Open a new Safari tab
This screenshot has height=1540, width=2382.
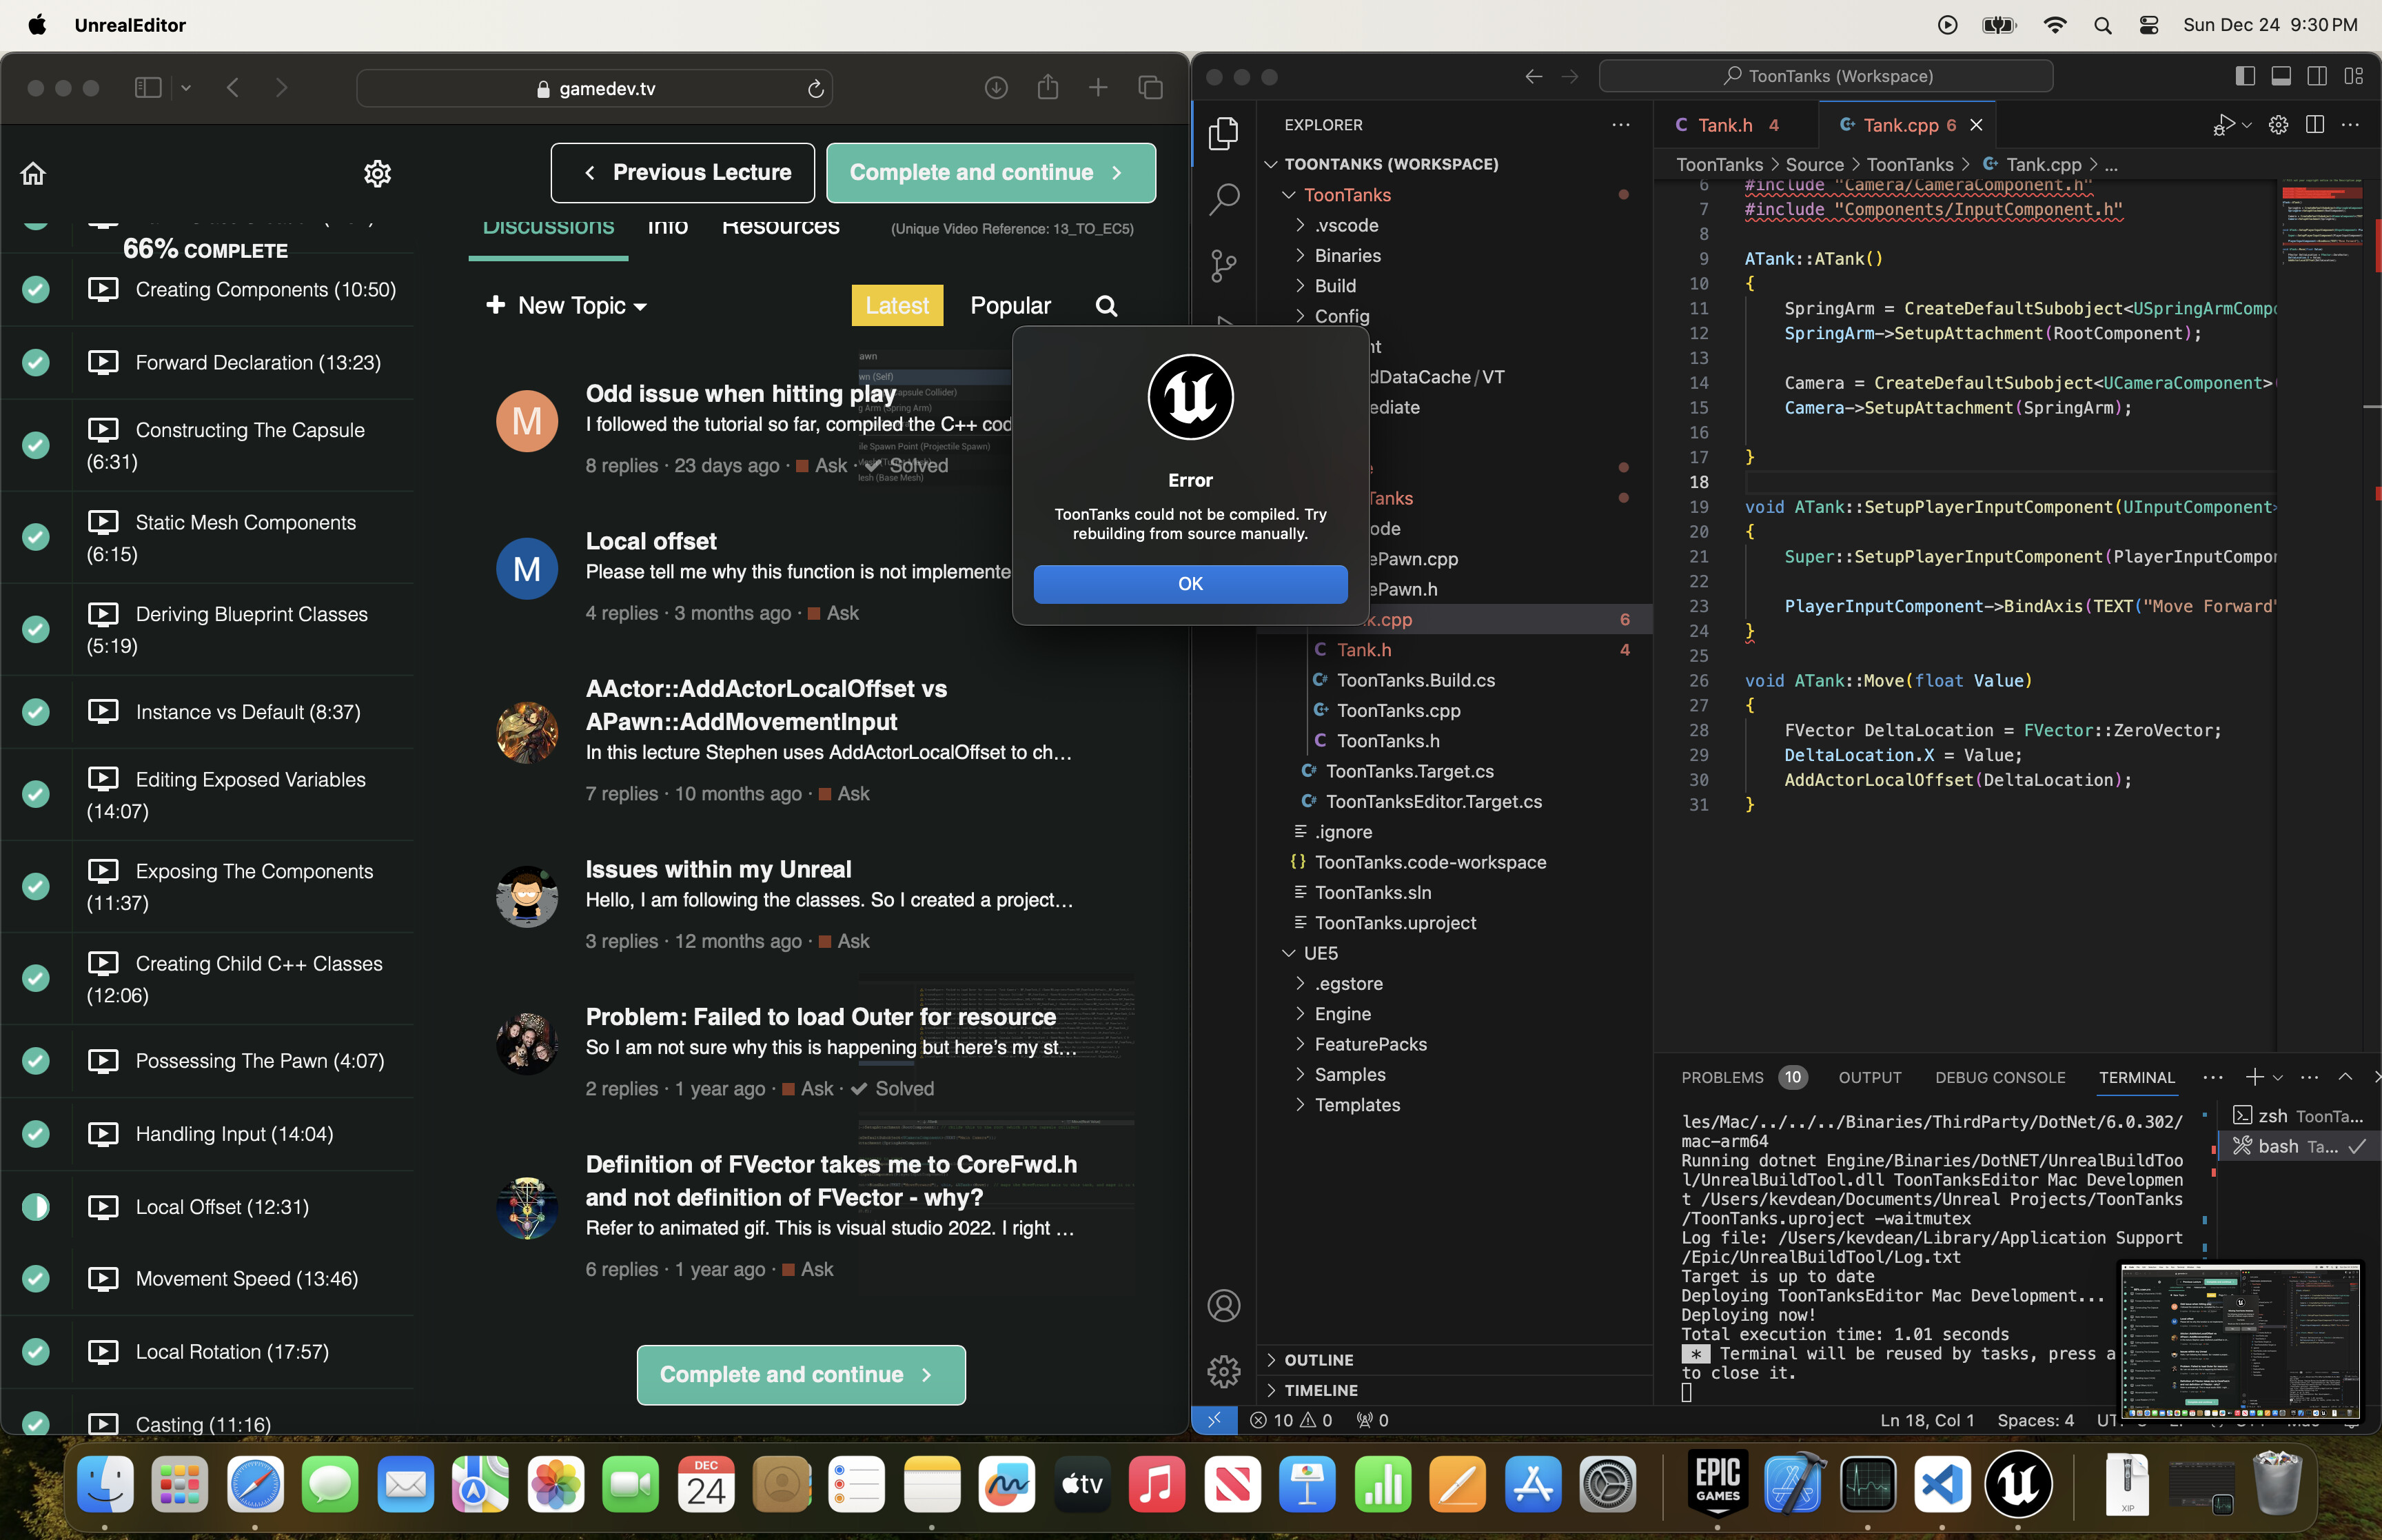[1097, 88]
